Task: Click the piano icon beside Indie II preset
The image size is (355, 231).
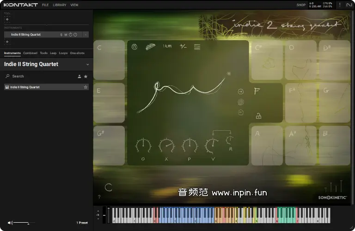Action: click(7, 87)
